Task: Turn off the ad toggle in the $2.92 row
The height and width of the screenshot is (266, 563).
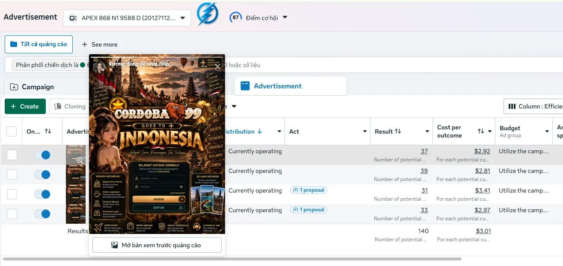Action: [x=42, y=155]
